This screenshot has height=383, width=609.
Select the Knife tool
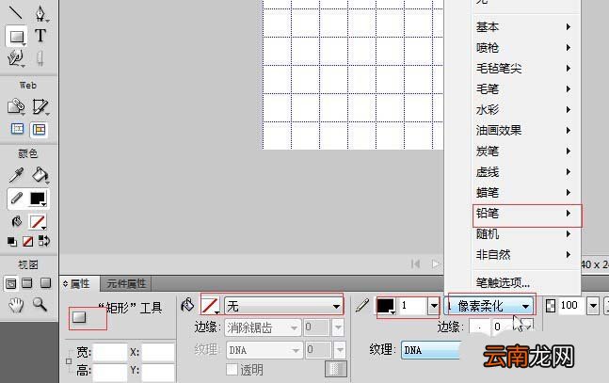pos(40,58)
